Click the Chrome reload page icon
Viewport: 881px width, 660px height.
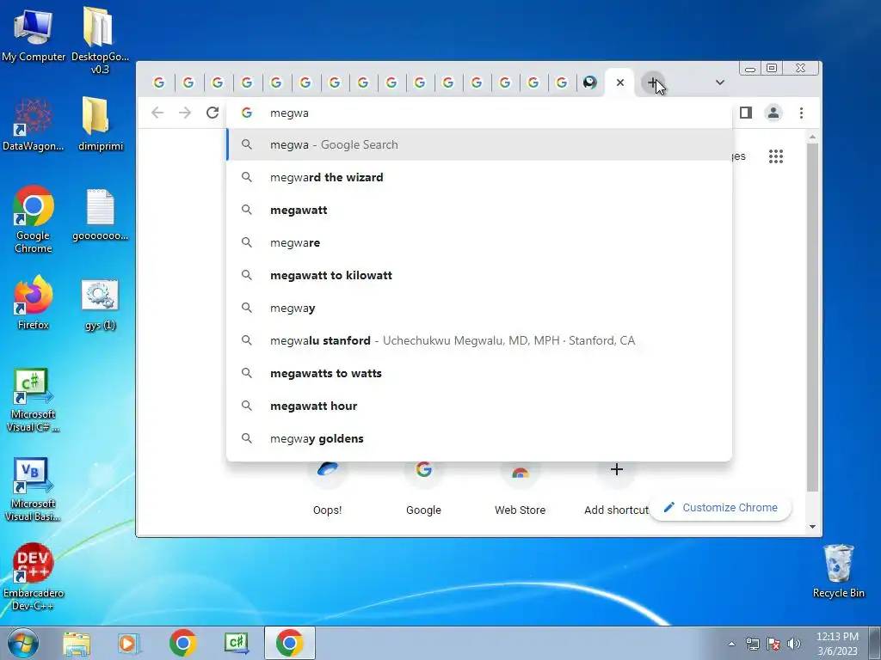point(213,113)
